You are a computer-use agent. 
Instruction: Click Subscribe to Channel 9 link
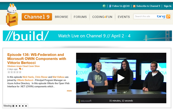(x=148, y=6)
